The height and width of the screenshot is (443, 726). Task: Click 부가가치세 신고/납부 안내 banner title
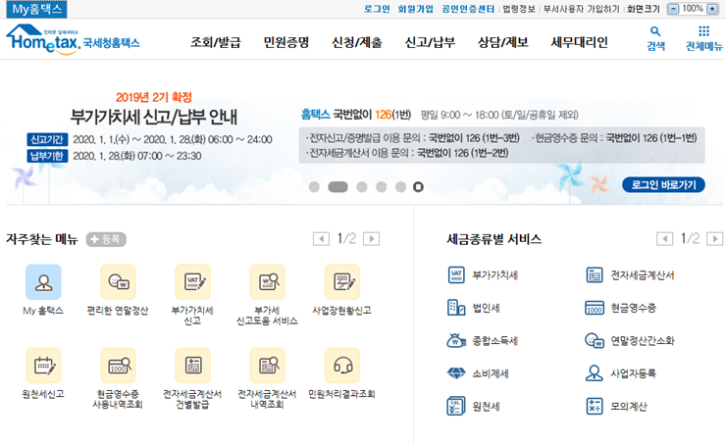(154, 117)
